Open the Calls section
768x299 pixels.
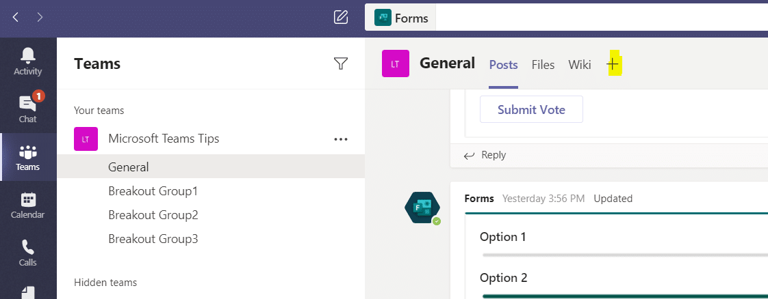click(x=28, y=252)
